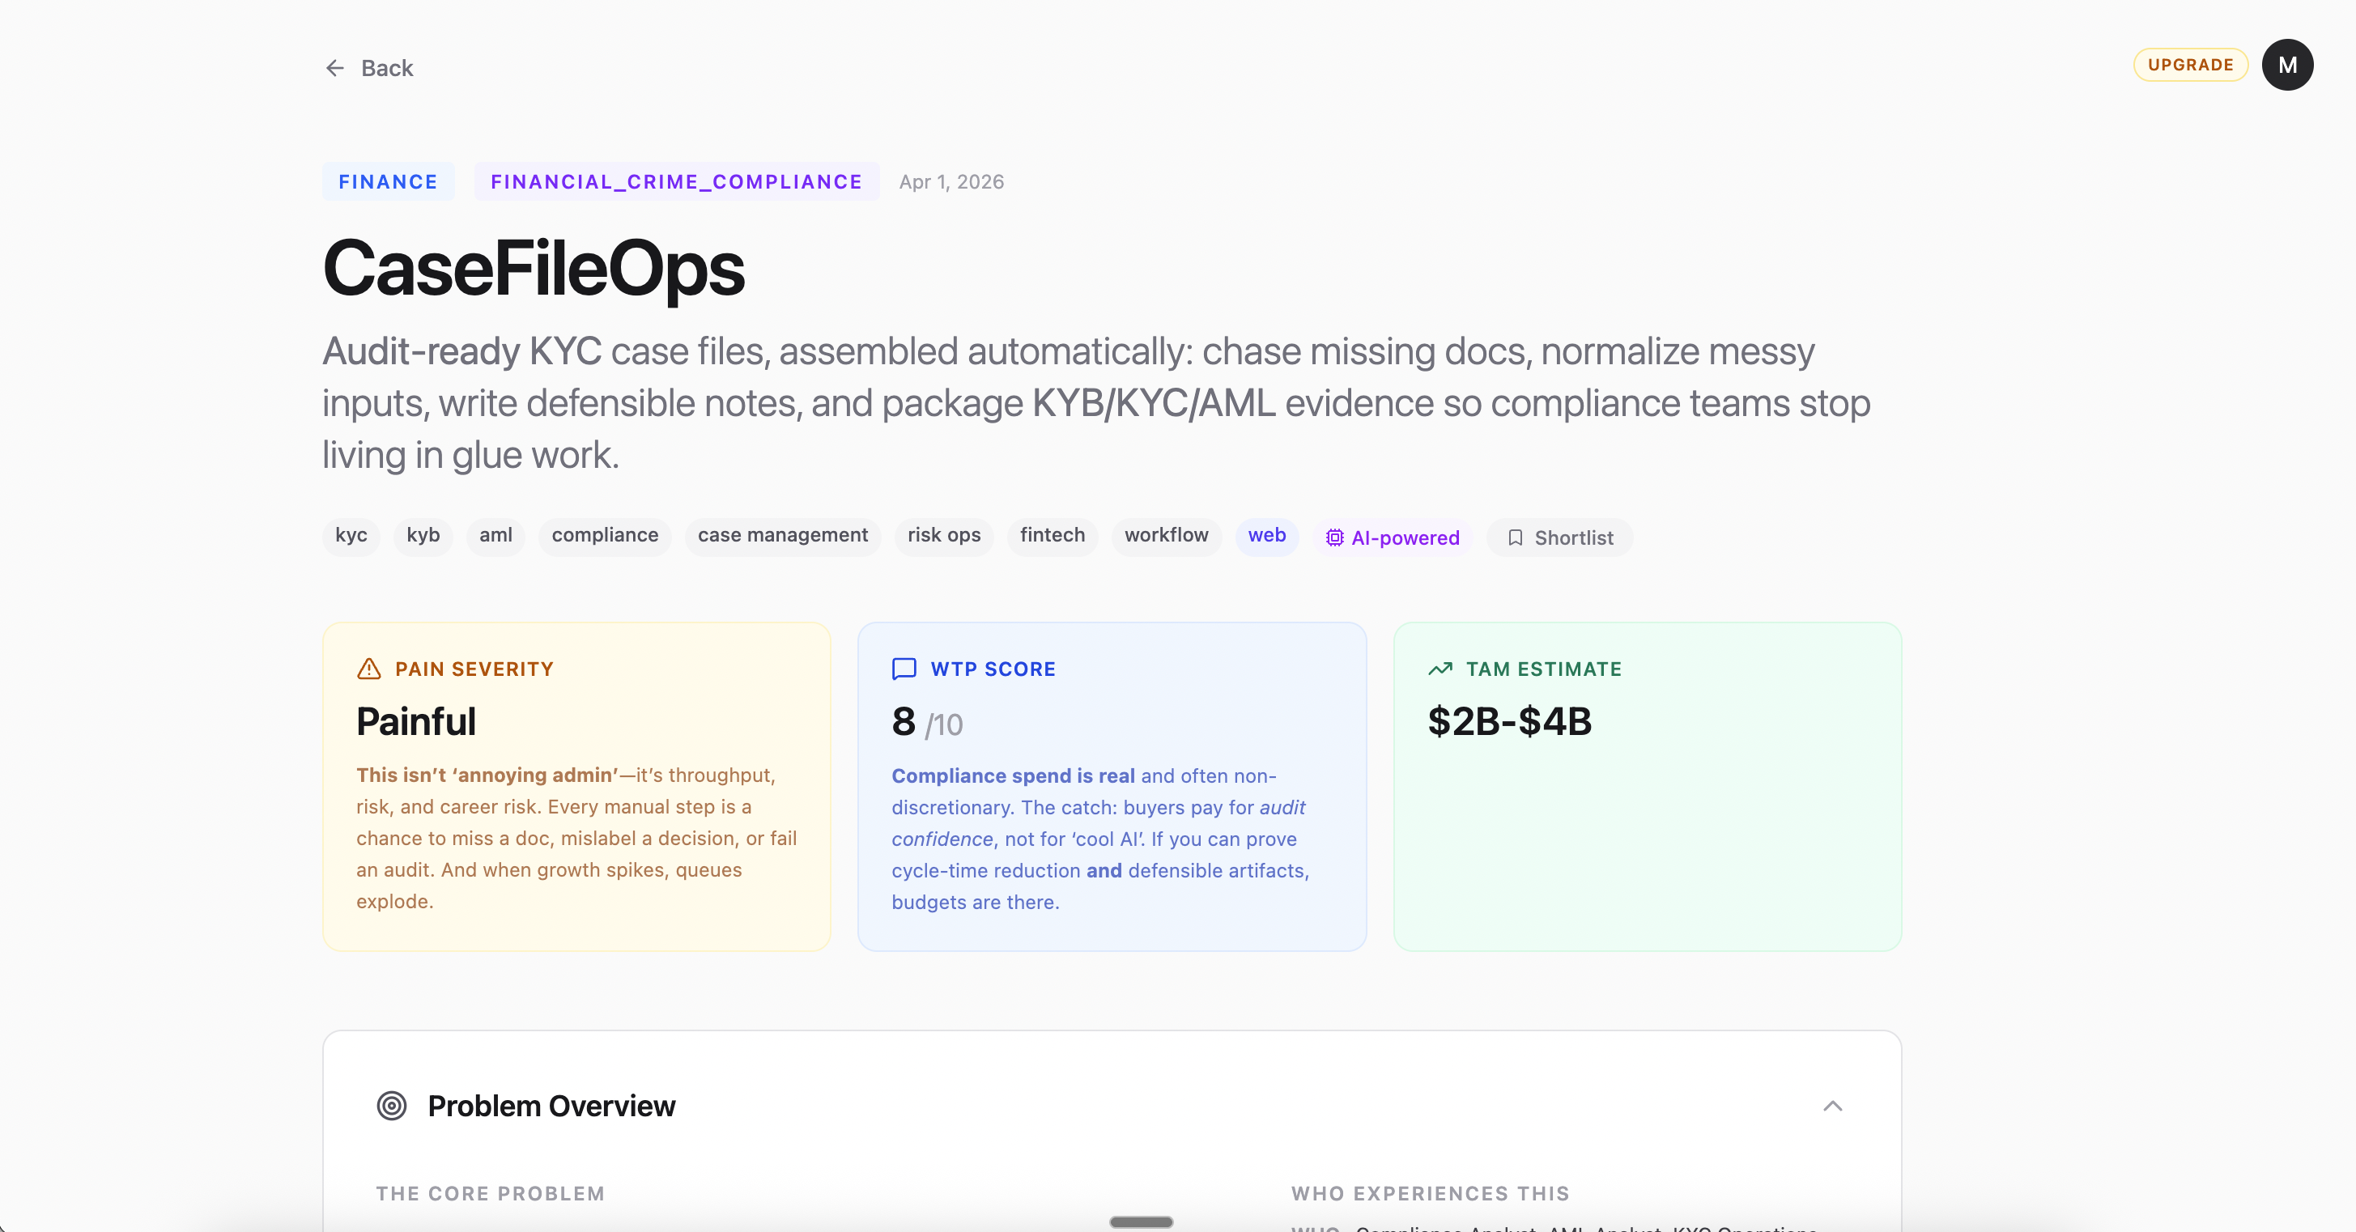This screenshot has height=1232, width=2356.
Task: Click the case management tag
Action: click(x=782, y=535)
